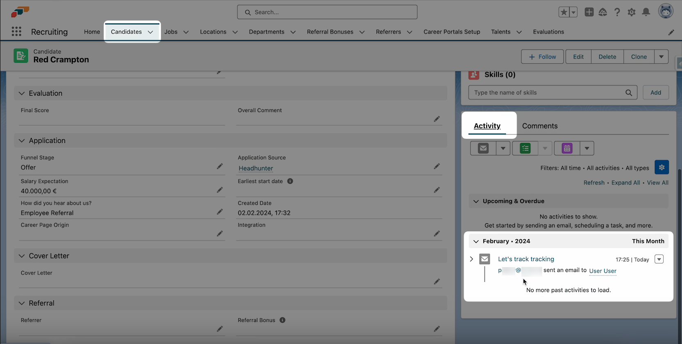Switch to the Comments tab
The height and width of the screenshot is (344, 682).
pos(539,126)
